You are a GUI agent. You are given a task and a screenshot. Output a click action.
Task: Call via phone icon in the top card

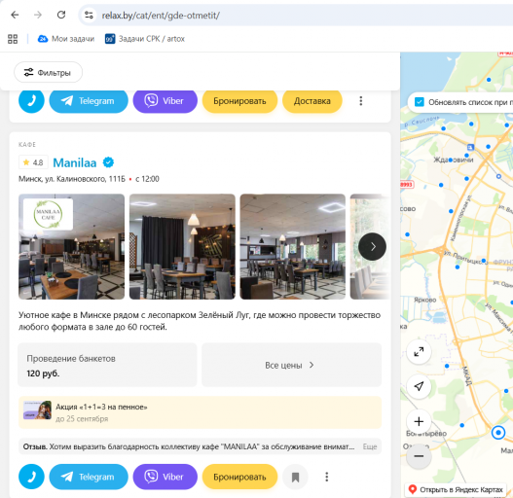[x=31, y=101]
